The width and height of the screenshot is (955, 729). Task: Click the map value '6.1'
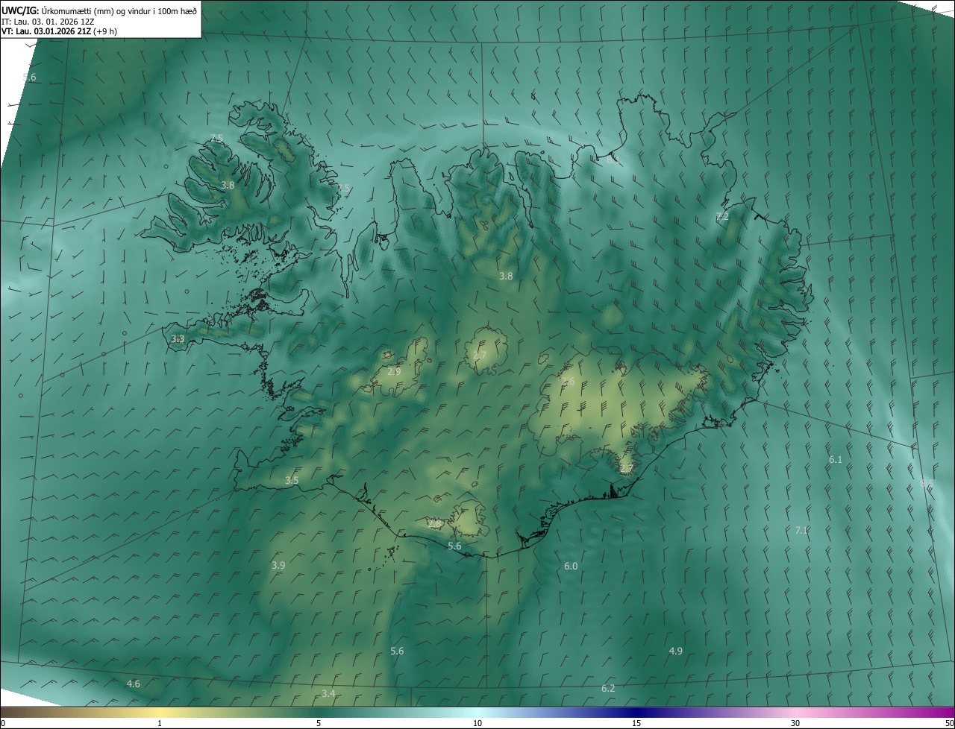coord(836,460)
